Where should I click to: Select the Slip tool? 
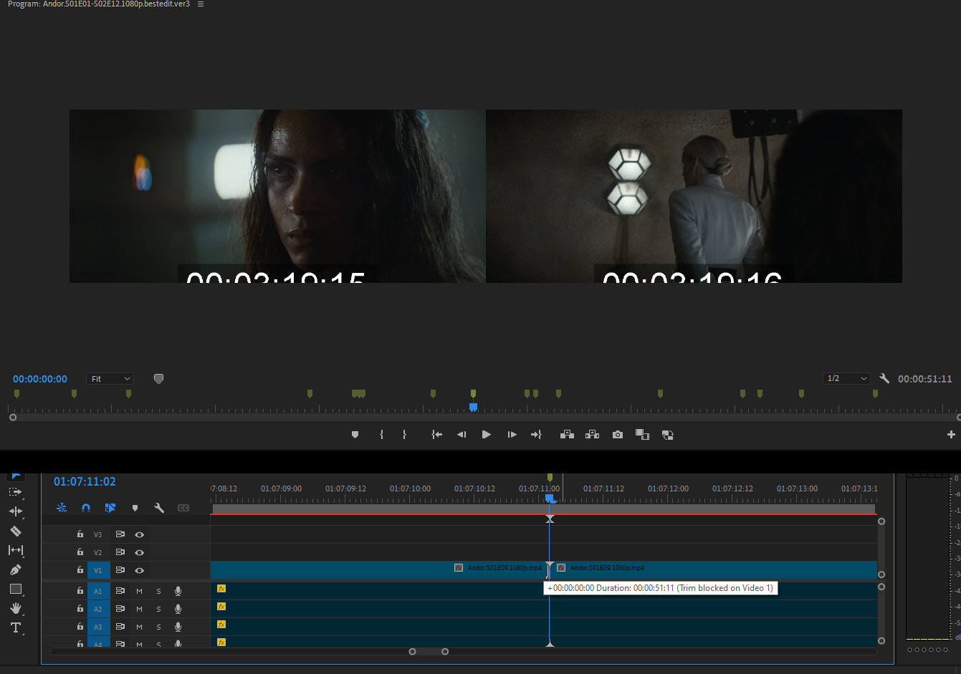click(x=15, y=550)
